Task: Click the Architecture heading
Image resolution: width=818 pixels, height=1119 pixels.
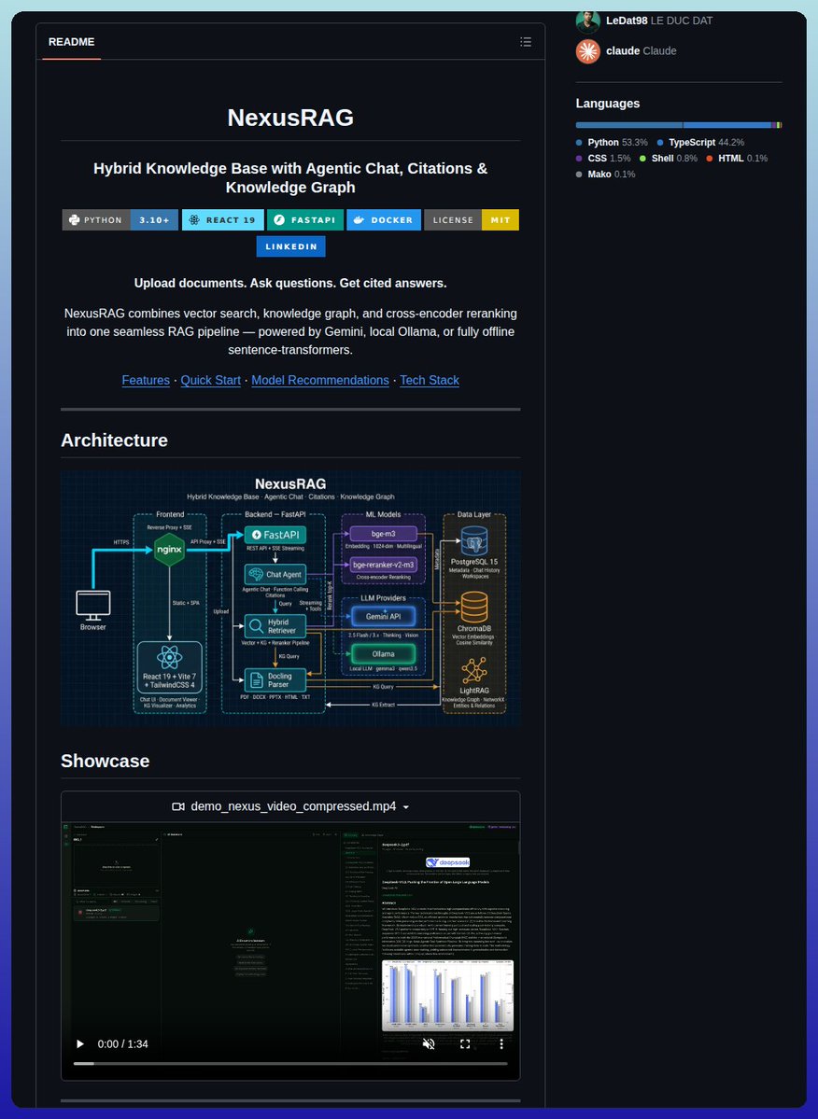Action: 114,441
